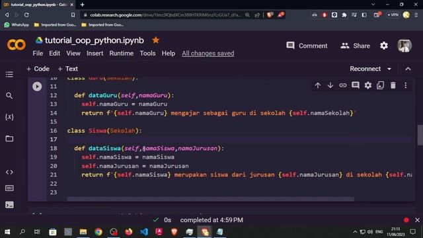Show hidden system tray icons
Image resolution: width=423 pixels, height=238 pixels.
tap(355, 232)
